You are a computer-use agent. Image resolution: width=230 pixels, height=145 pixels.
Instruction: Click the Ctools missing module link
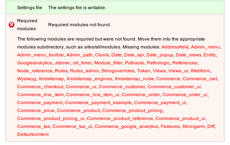[102, 55]
